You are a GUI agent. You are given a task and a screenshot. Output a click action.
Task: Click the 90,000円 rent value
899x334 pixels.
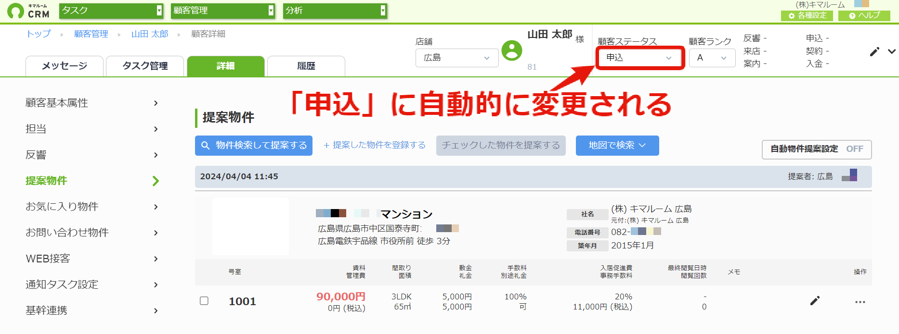coord(341,297)
